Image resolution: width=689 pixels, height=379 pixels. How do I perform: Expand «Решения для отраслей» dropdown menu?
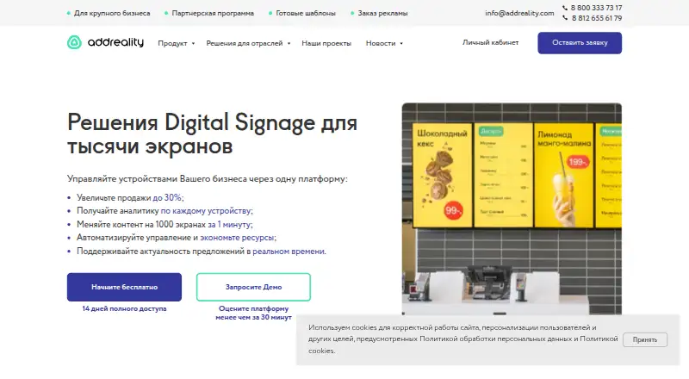(x=248, y=43)
